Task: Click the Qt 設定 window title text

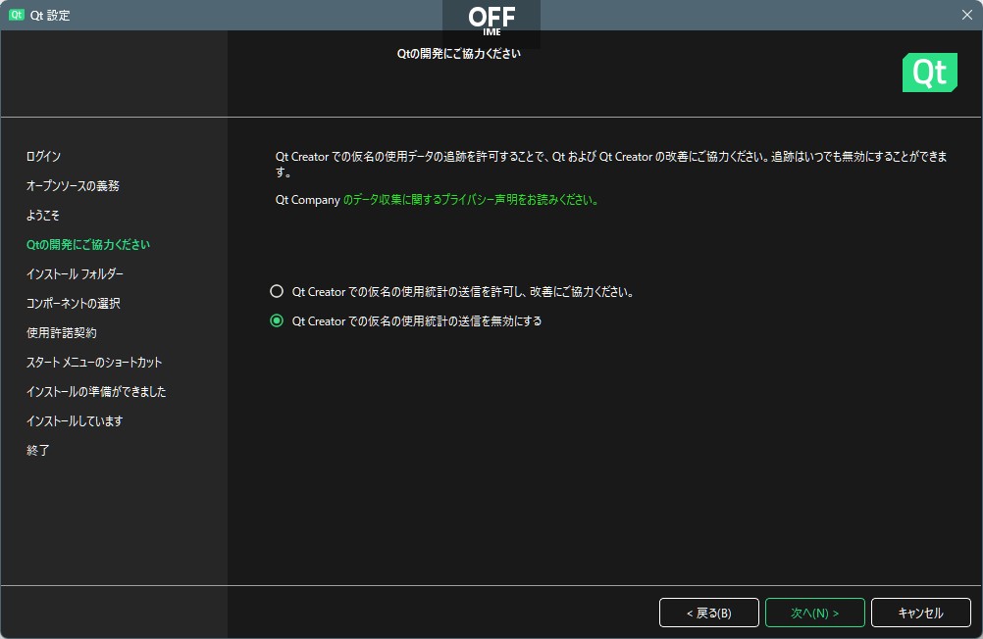Action: (x=50, y=15)
